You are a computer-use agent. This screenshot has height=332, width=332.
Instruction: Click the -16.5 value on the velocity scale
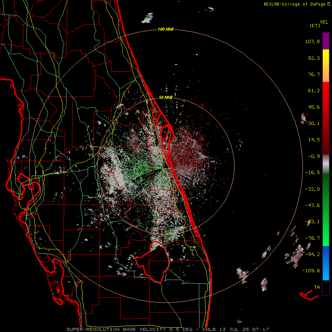click(x=312, y=173)
